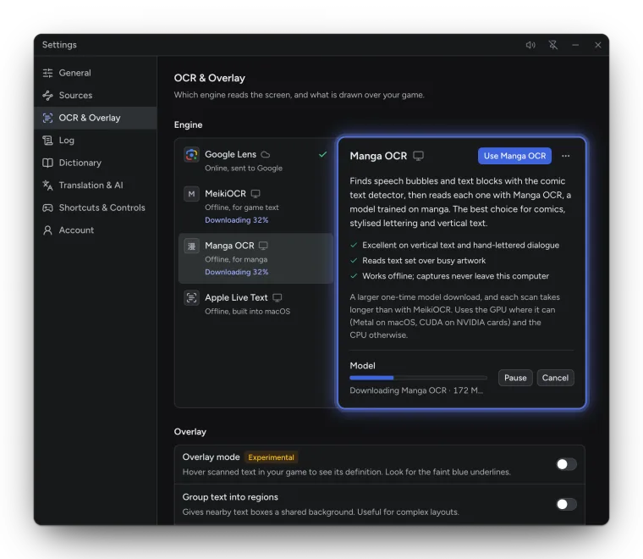Image resolution: width=643 pixels, height=559 pixels.
Task: Click the MeikiOCR 'M' icon
Action: tap(191, 194)
